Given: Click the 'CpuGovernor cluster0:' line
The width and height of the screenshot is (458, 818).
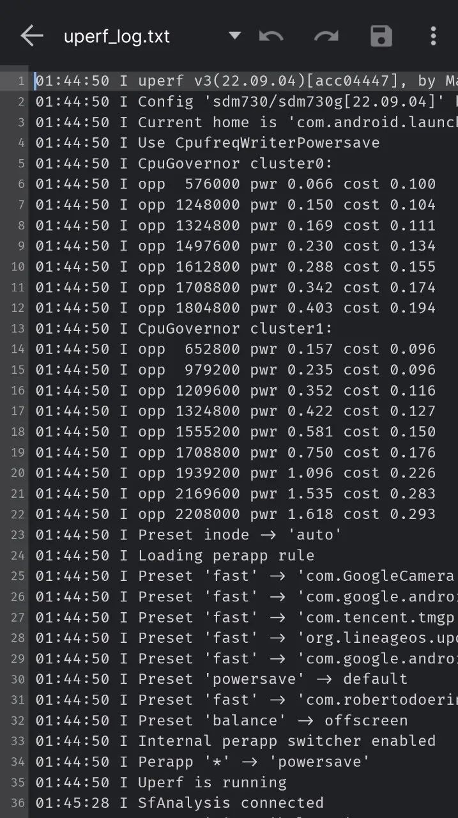Looking at the screenshot, I should [x=235, y=164].
